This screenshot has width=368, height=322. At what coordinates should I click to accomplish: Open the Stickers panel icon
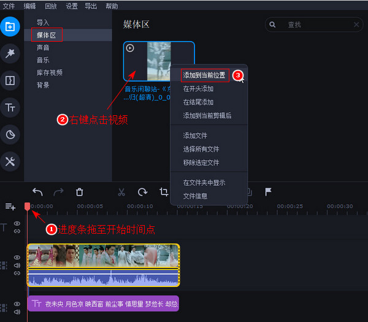point(10,134)
